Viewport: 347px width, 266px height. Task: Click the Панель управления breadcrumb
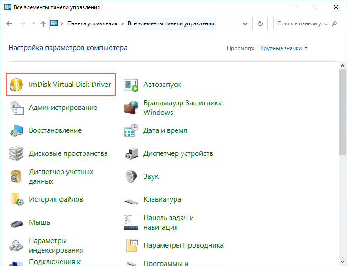[x=92, y=23]
